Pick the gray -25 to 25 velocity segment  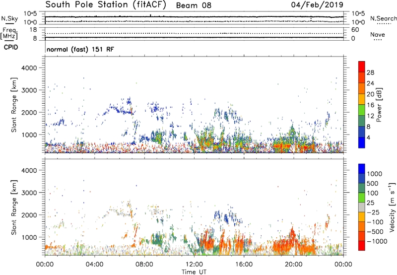coord(362,207)
